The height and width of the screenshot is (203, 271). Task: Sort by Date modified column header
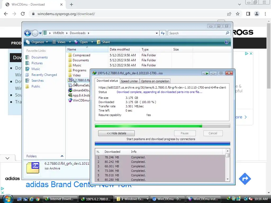pyautogui.click(x=124, y=49)
